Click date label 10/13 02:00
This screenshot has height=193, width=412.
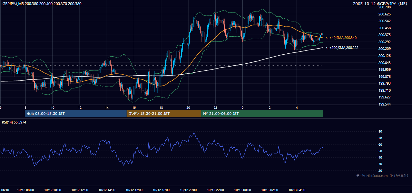coord(270,190)
